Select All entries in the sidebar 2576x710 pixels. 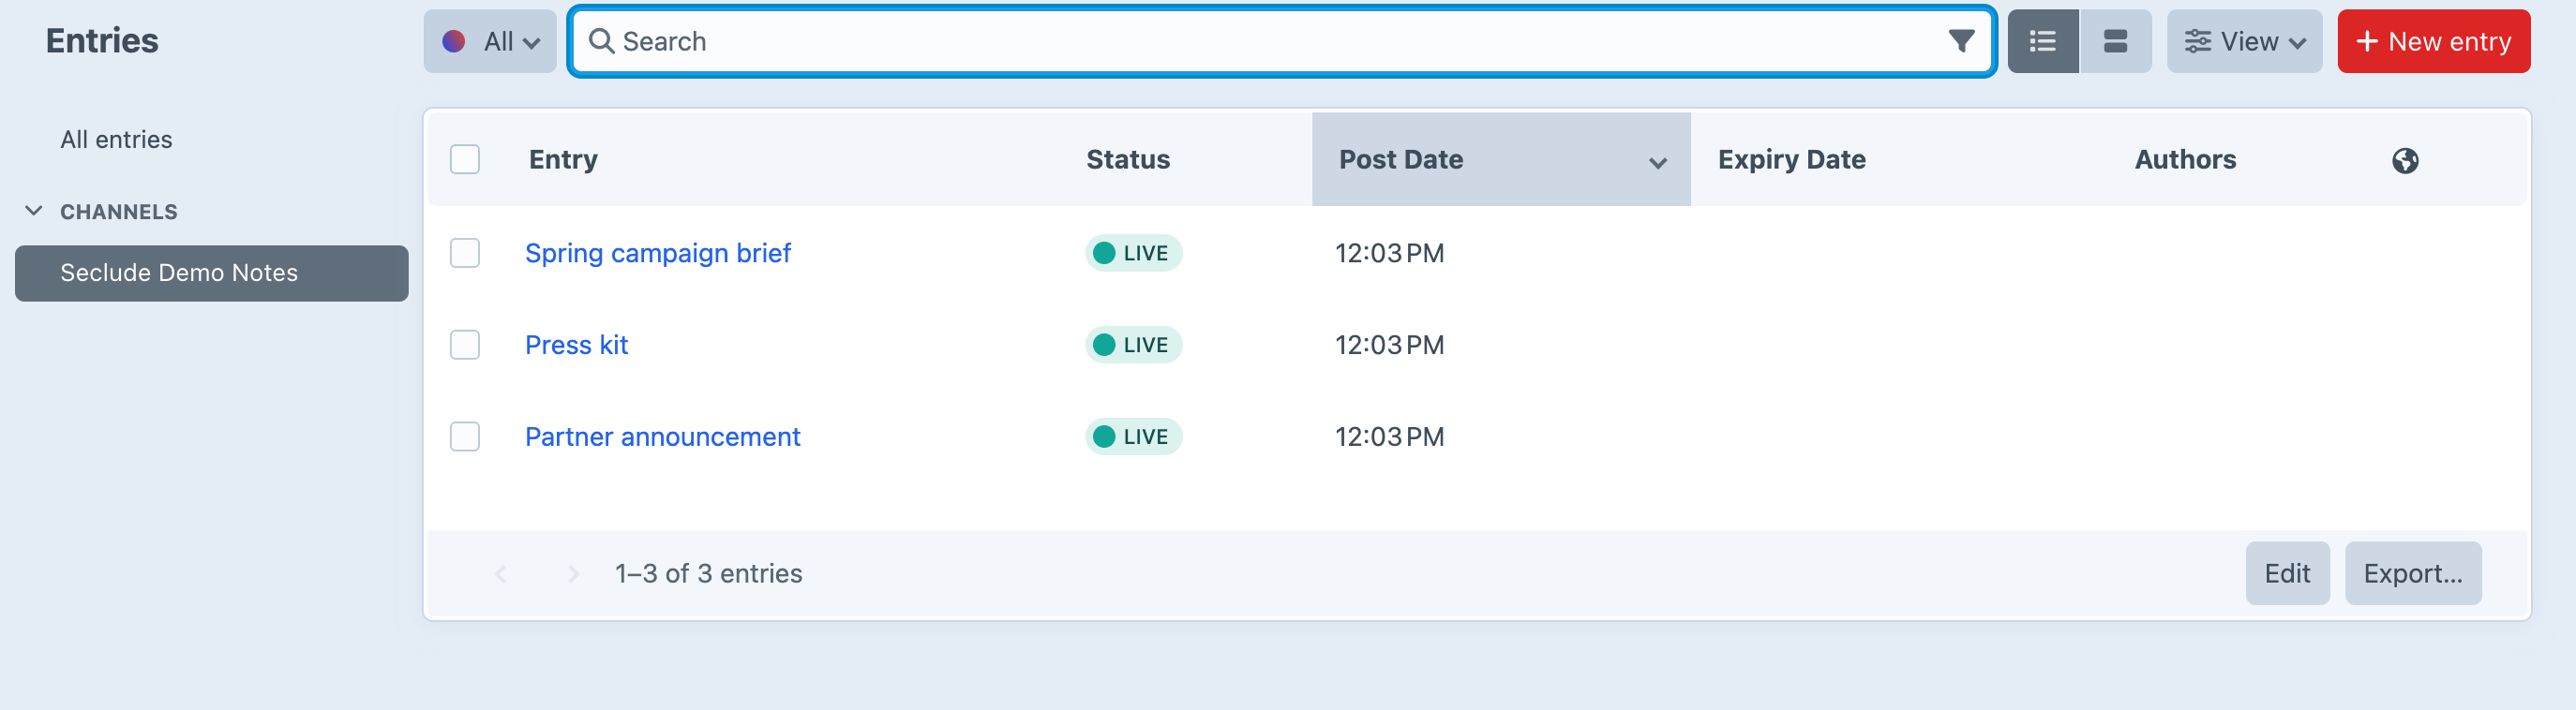click(116, 139)
